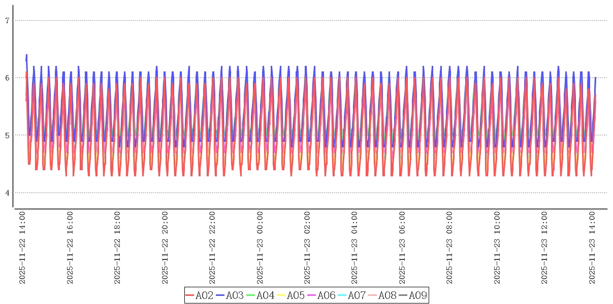Click the 2025-11-23 00:00 time tick label
The height and width of the screenshot is (304, 613).
[x=260, y=248]
